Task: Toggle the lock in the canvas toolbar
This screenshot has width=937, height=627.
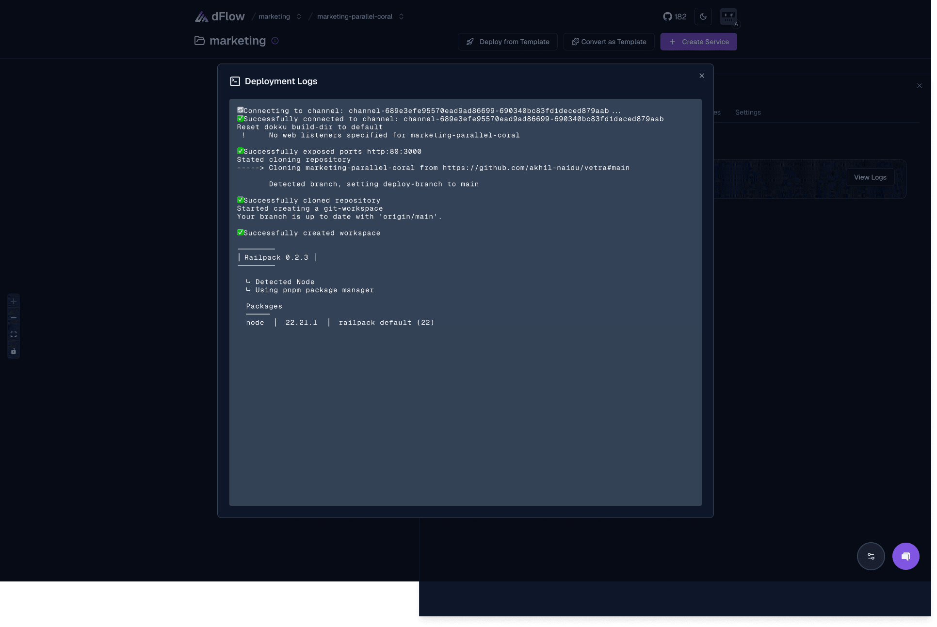Action: tap(13, 351)
